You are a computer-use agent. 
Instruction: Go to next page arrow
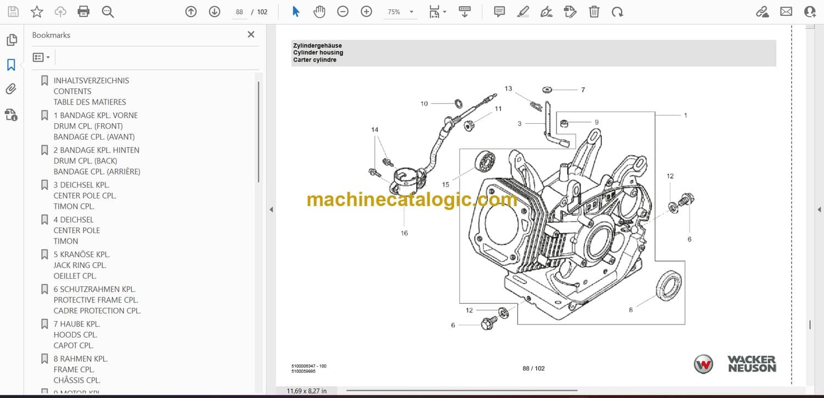tap(214, 12)
